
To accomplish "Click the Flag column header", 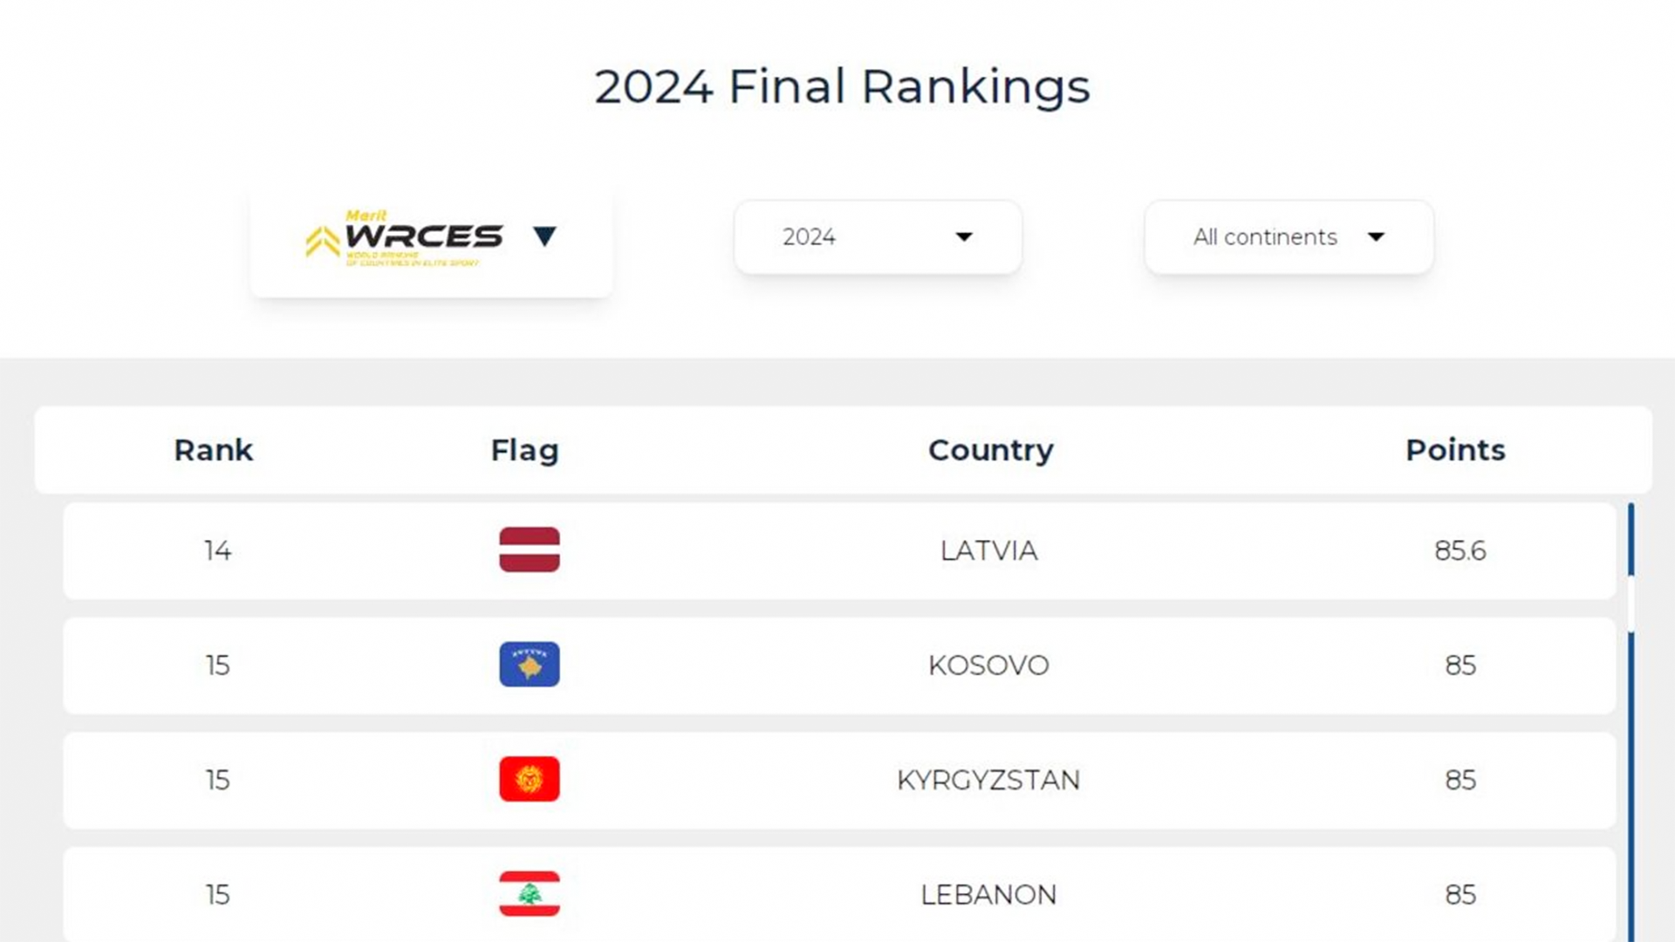I will (524, 450).
